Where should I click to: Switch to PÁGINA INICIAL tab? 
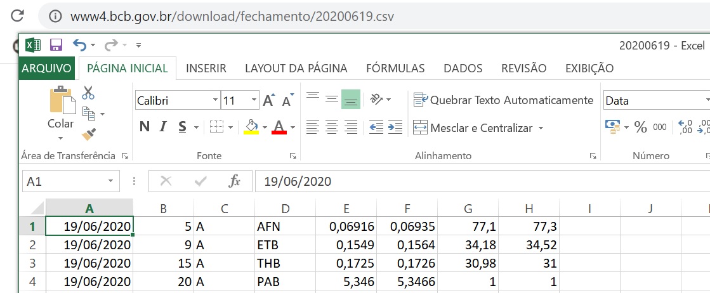(128, 68)
